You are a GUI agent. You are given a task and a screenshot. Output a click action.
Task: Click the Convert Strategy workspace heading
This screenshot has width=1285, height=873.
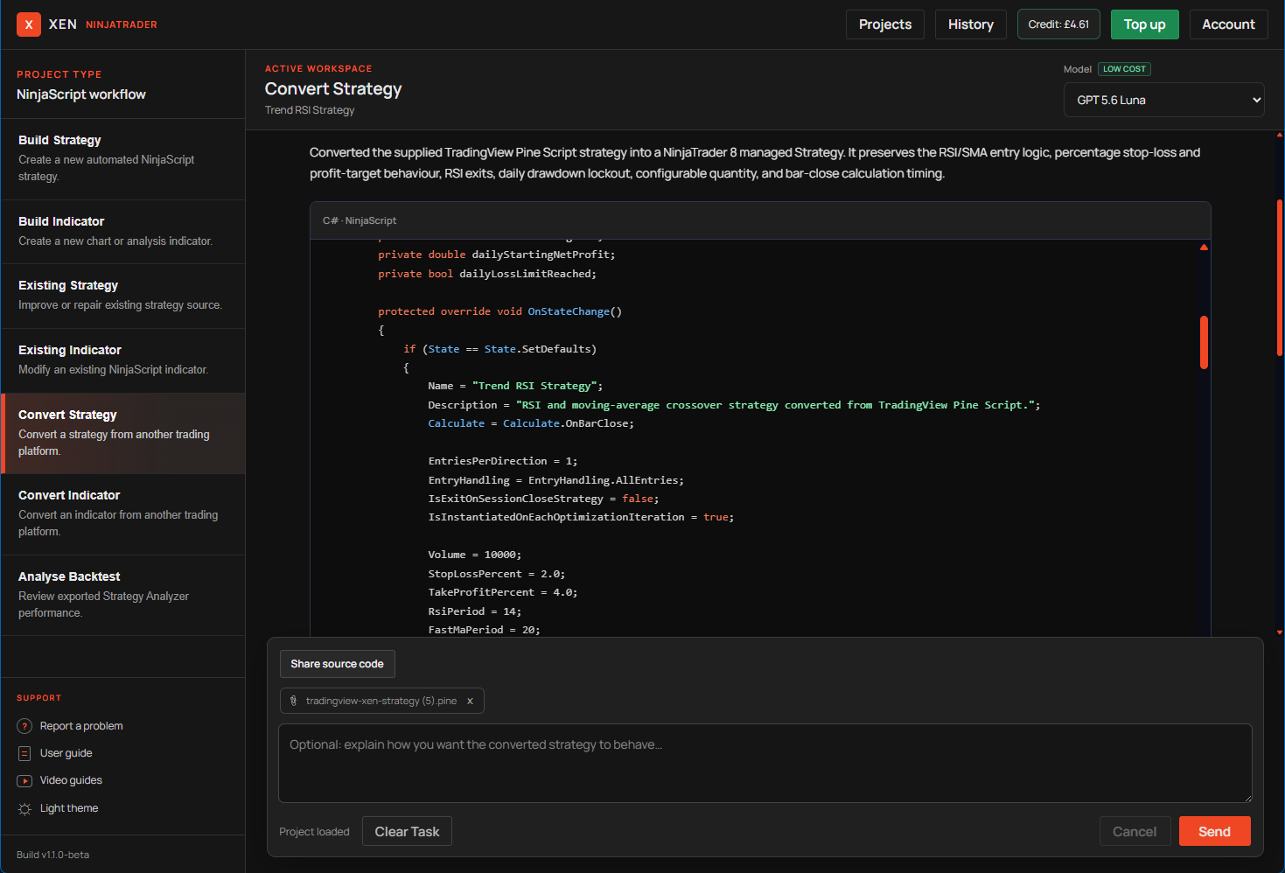(333, 89)
